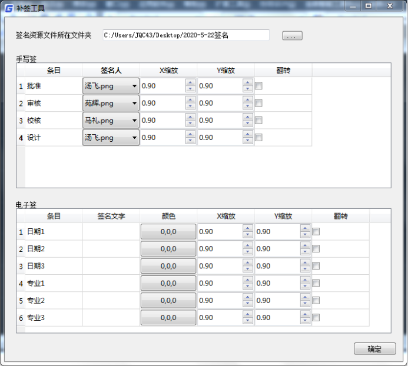
Task: Enable the flip checkbox for 批准 row
Action: tap(259, 86)
